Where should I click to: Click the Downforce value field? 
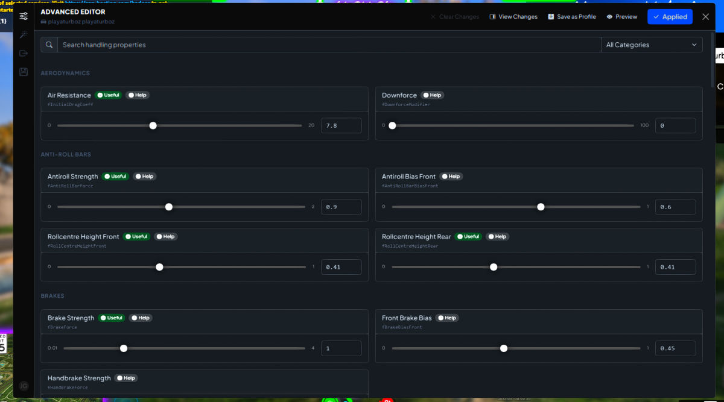pyautogui.click(x=675, y=125)
